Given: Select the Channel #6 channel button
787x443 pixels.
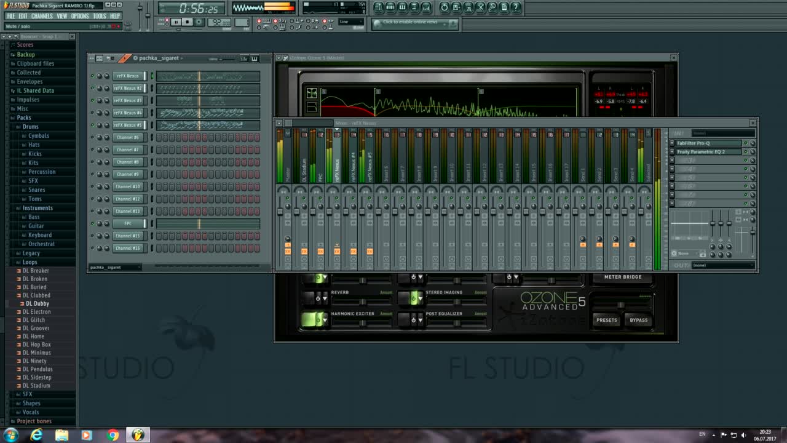Looking at the screenshot, I should coord(129,137).
